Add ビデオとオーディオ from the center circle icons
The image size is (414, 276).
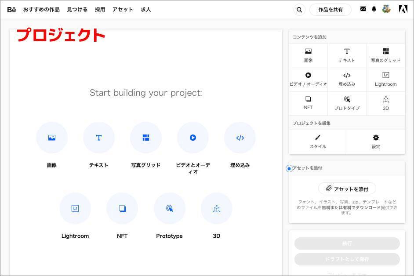tap(193, 138)
